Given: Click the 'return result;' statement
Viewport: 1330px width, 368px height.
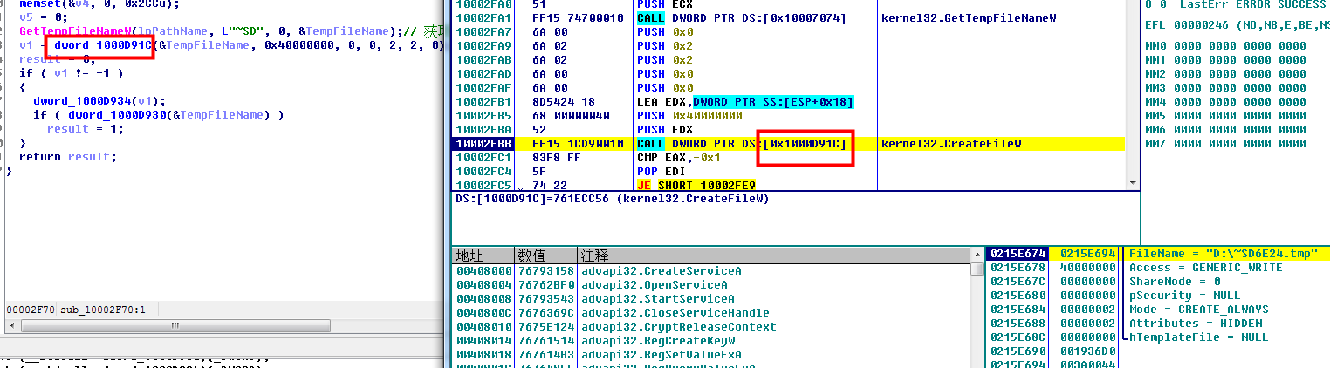Looking at the screenshot, I should click(67, 157).
